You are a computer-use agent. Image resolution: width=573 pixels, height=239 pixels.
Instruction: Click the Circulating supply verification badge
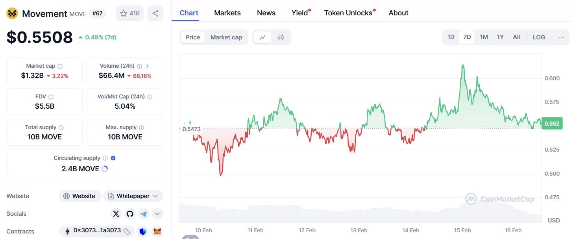(113, 157)
